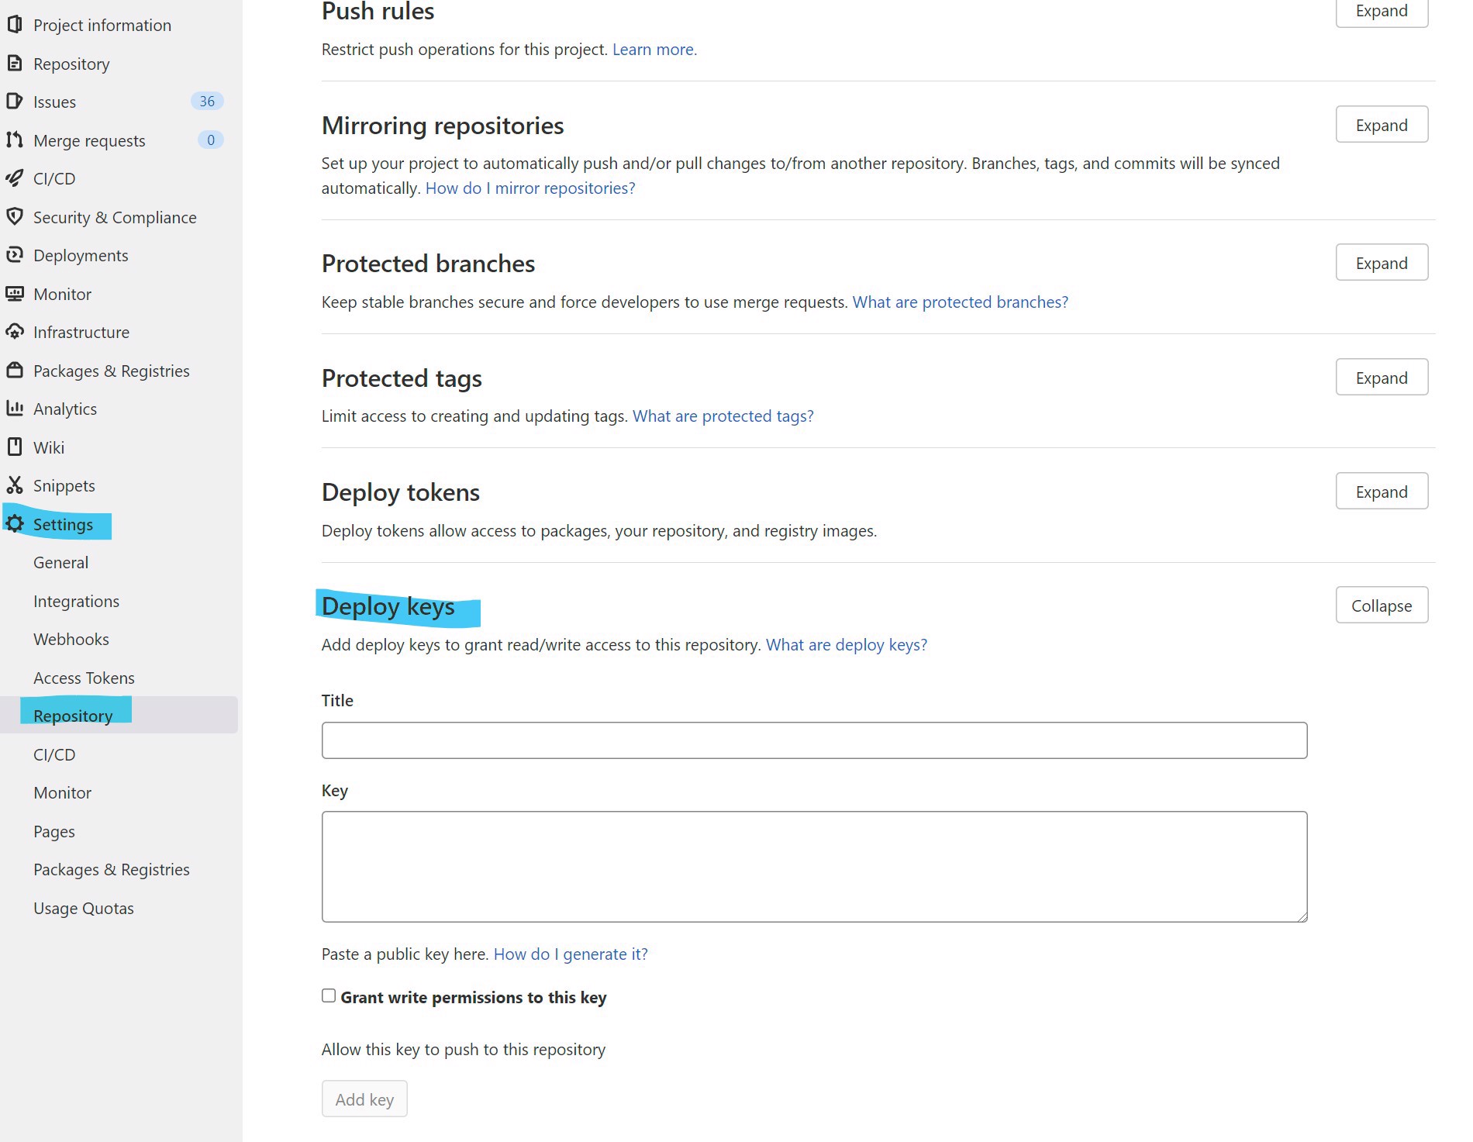Open Wiki in sidebar menu
1473x1142 pixels.
(49, 447)
